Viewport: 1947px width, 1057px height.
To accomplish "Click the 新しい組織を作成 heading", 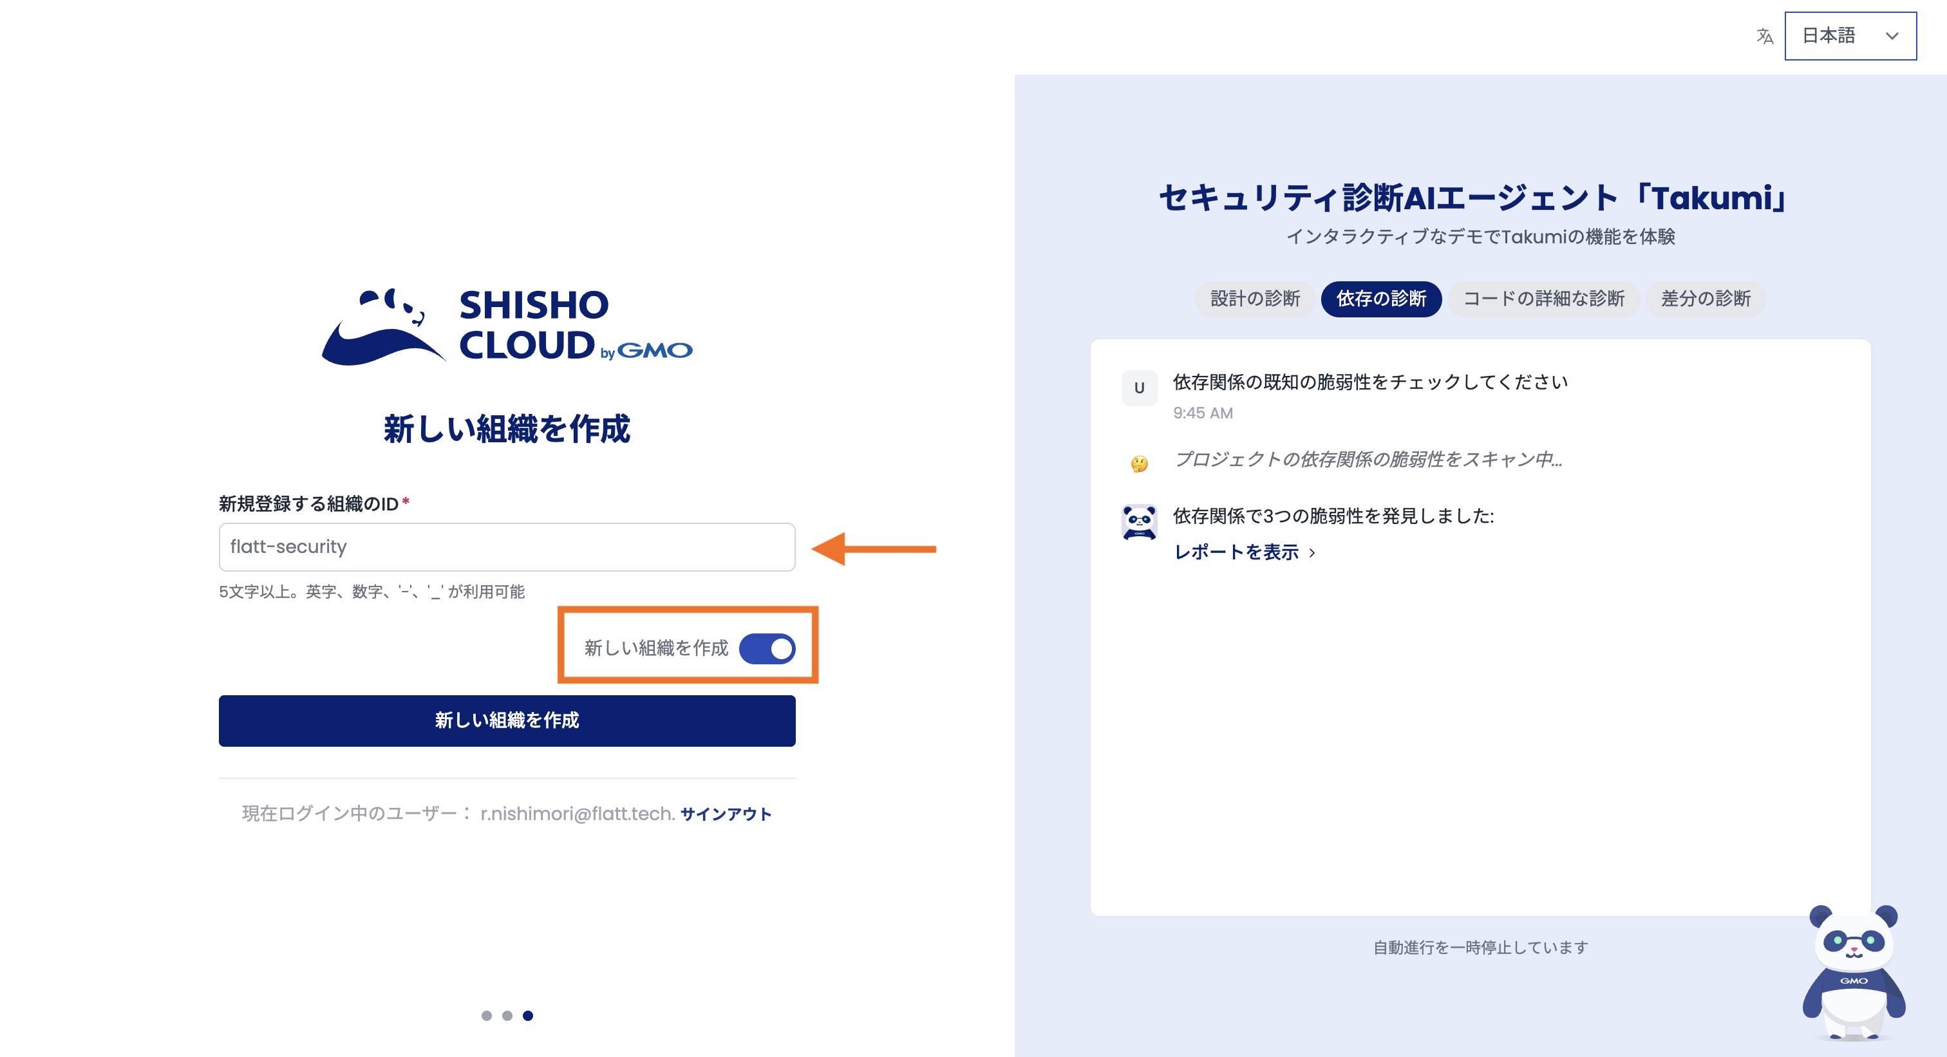I will [x=507, y=428].
